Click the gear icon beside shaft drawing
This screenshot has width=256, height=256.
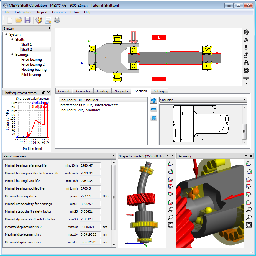click(x=246, y=32)
